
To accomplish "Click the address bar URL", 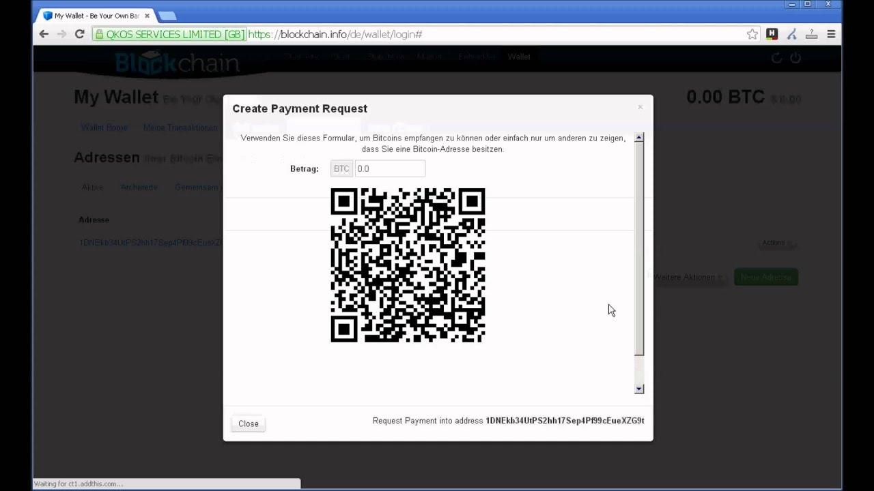I will [x=335, y=34].
